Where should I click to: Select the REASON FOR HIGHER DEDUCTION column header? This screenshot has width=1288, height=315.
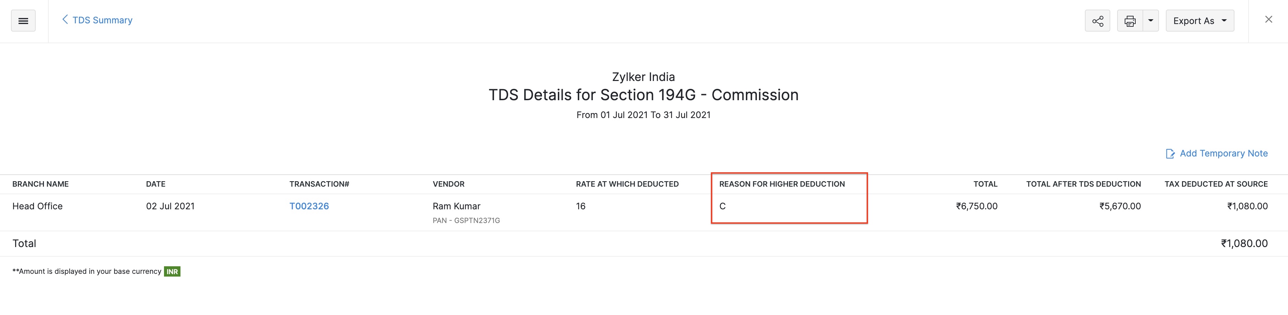click(x=782, y=184)
